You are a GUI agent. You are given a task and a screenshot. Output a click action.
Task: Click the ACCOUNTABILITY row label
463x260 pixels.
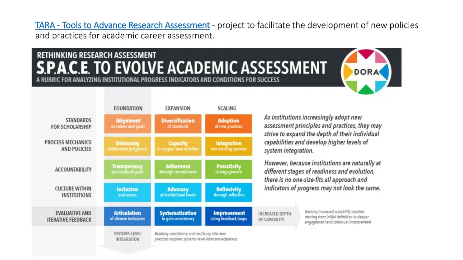pos(73,170)
